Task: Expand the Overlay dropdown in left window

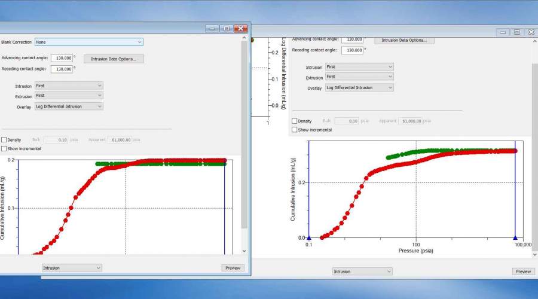Action: pyautogui.click(x=69, y=106)
